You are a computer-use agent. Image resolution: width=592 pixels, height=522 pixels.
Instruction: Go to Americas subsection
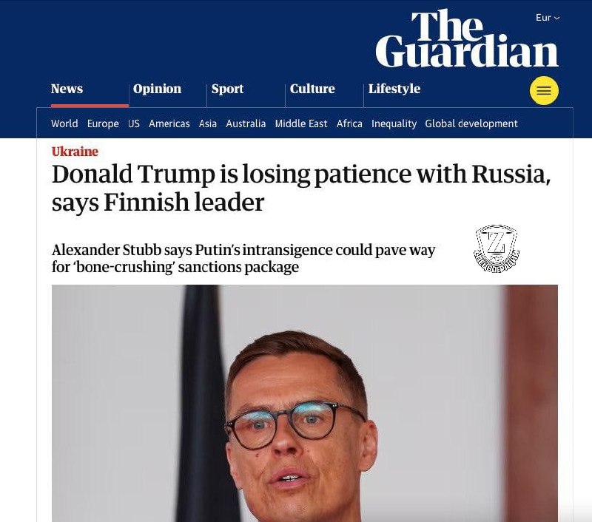point(169,123)
